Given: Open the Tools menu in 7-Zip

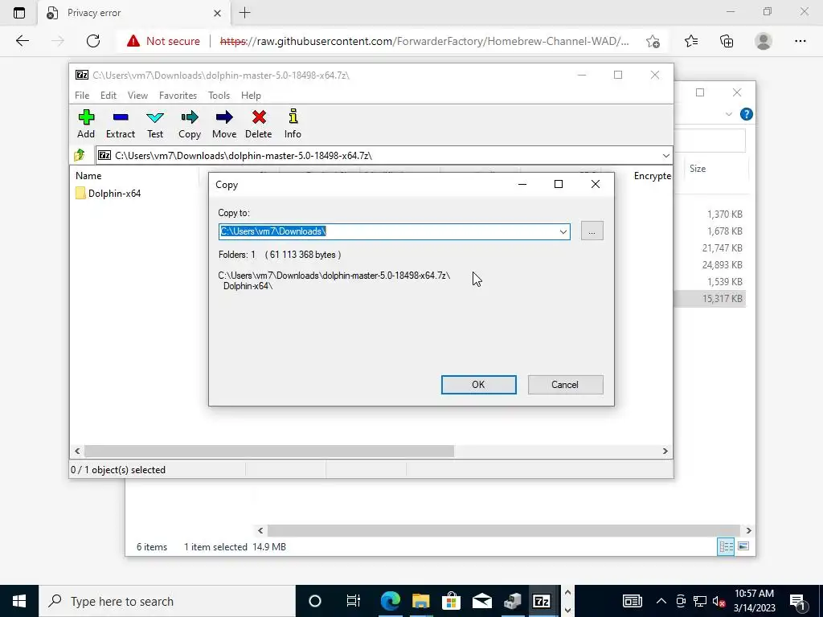Looking at the screenshot, I should click(219, 96).
